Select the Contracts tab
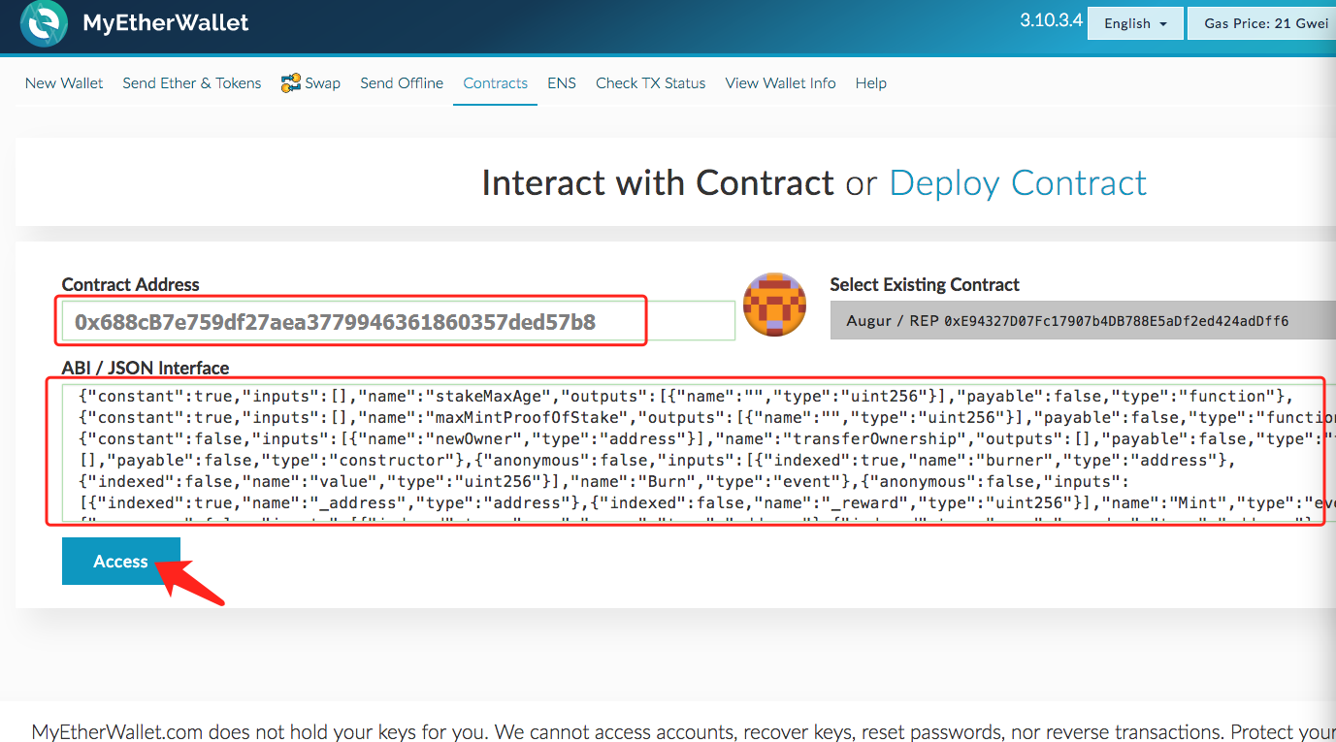This screenshot has height=742, width=1336. (496, 83)
